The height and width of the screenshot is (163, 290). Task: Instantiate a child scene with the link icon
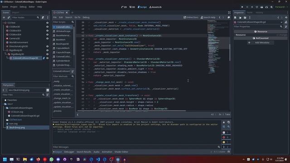pyautogui.click(x=9, y=17)
